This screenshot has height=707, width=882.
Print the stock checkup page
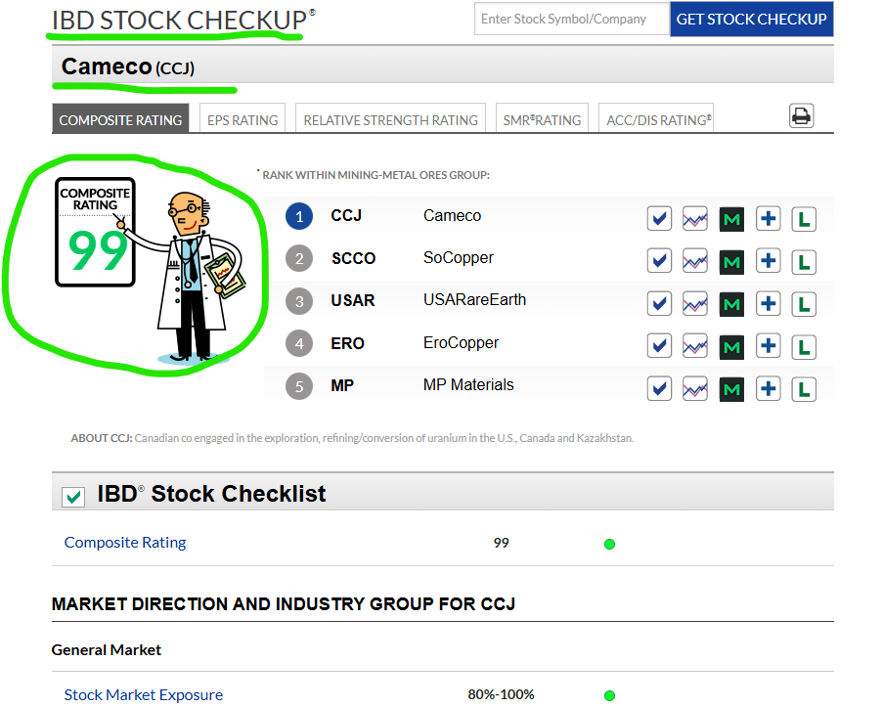(801, 115)
